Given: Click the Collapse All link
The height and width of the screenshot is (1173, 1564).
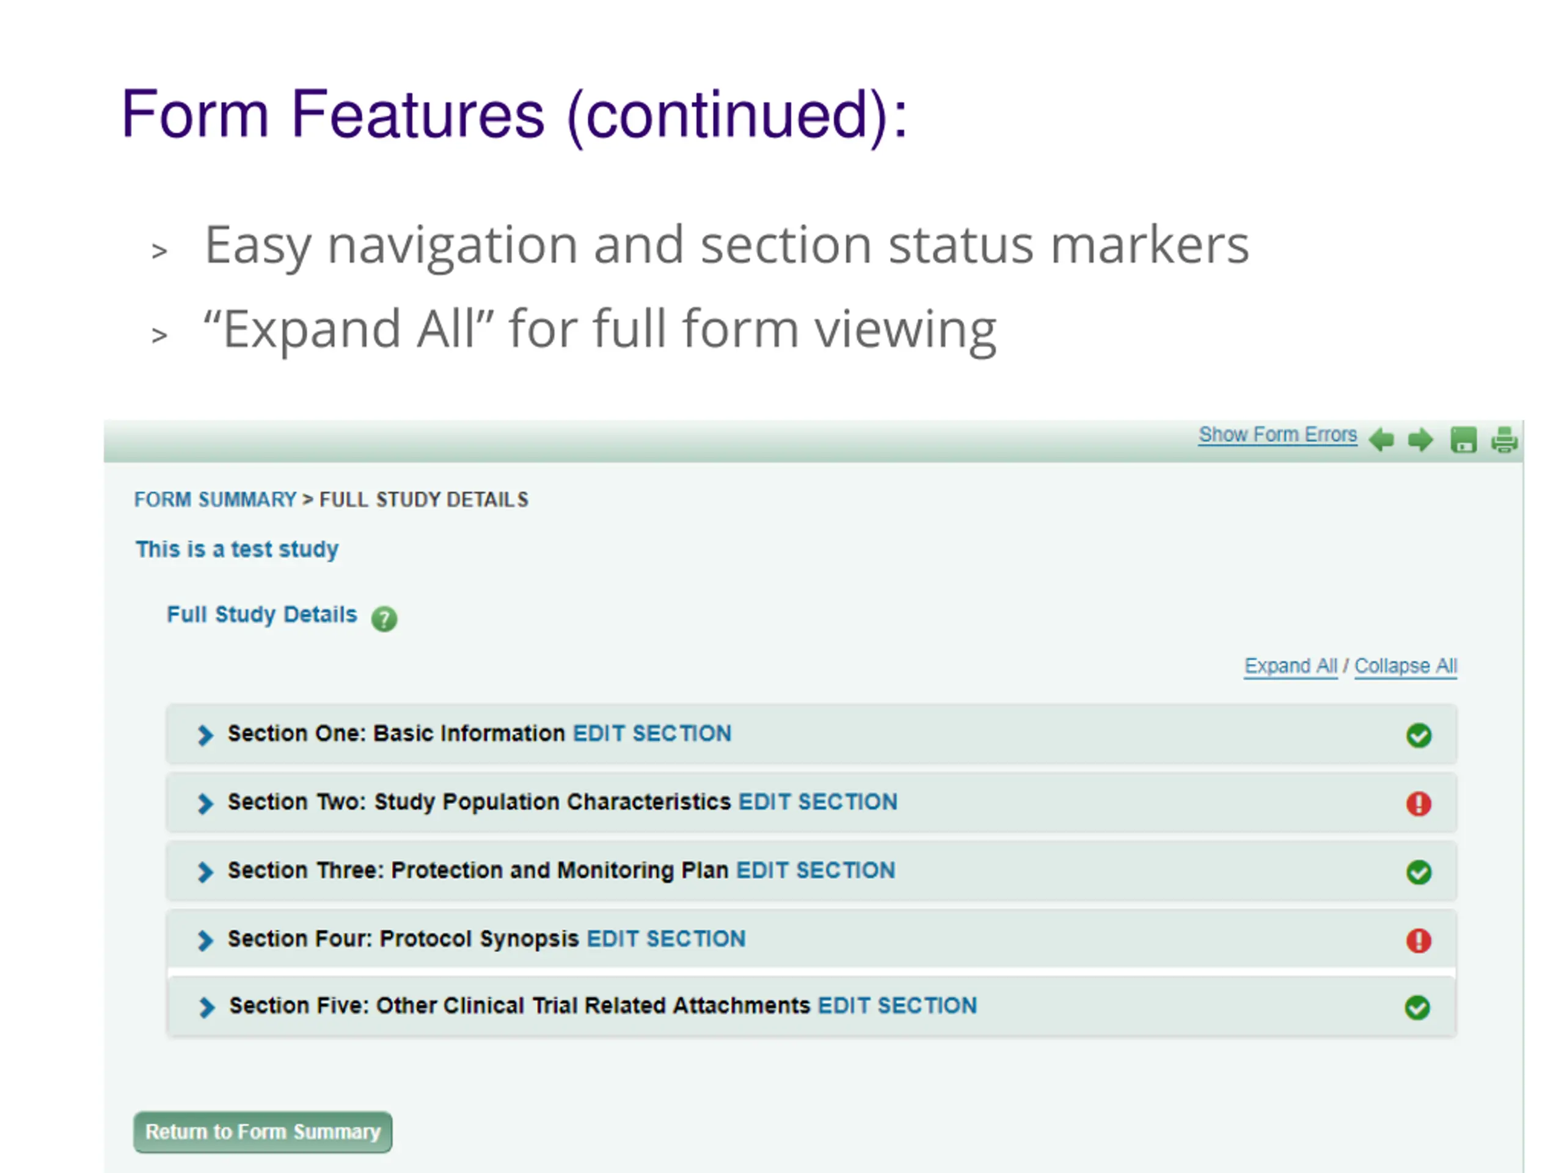Looking at the screenshot, I should pyautogui.click(x=1406, y=666).
